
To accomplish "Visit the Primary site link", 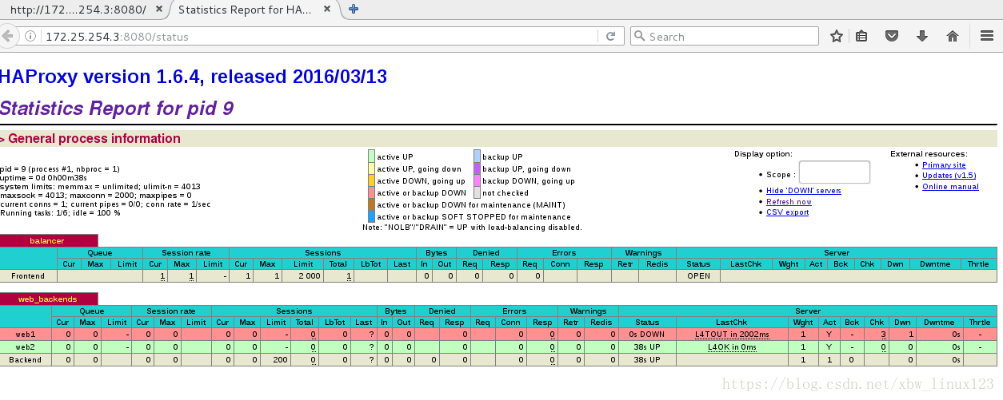I will pyautogui.click(x=944, y=165).
